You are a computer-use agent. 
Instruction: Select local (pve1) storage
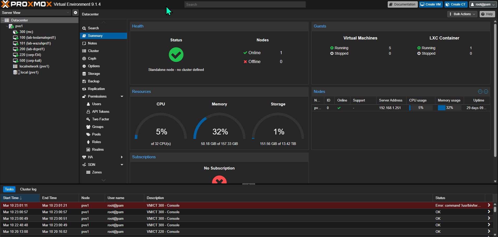point(29,72)
